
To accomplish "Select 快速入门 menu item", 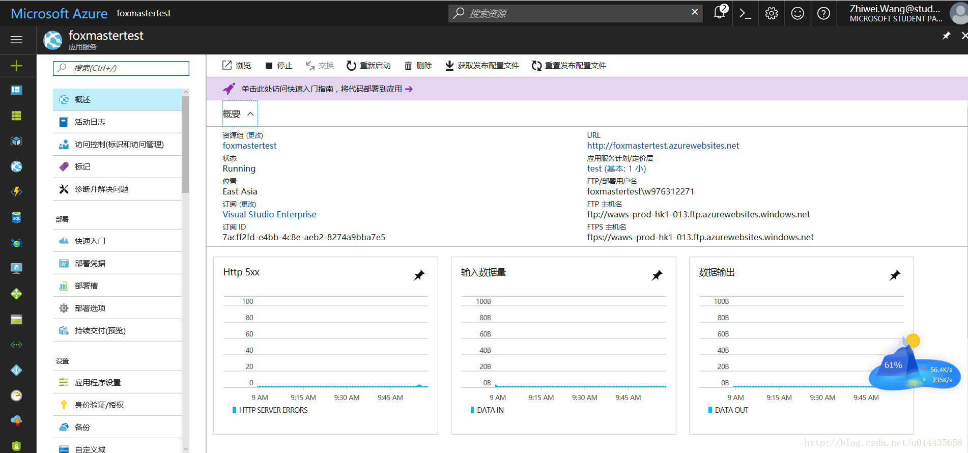I will pyautogui.click(x=117, y=241).
